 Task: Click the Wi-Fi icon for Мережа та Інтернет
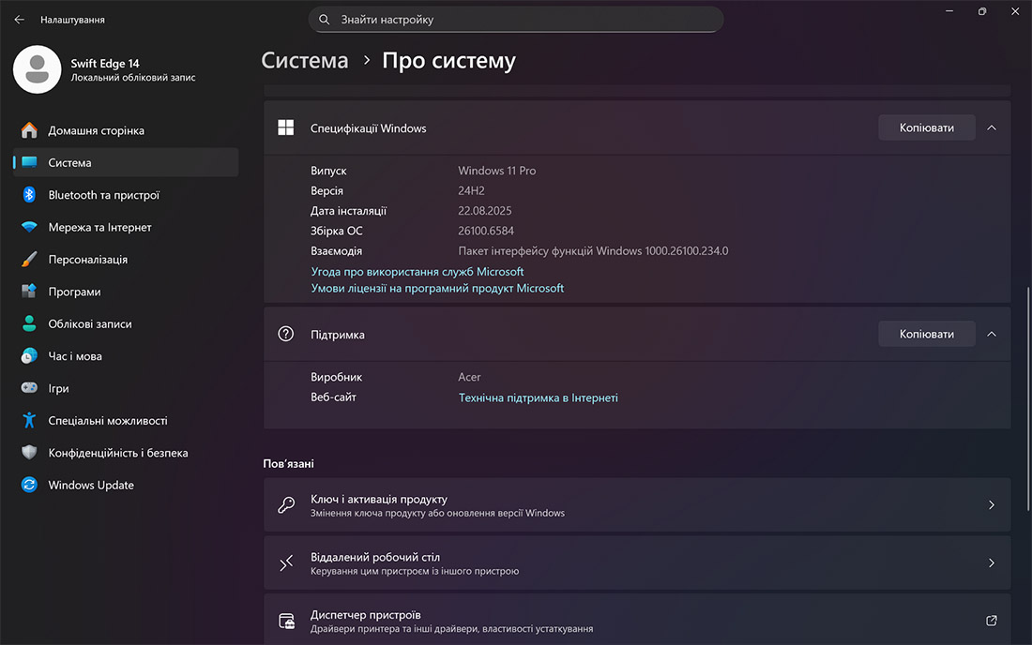click(x=29, y=227)
